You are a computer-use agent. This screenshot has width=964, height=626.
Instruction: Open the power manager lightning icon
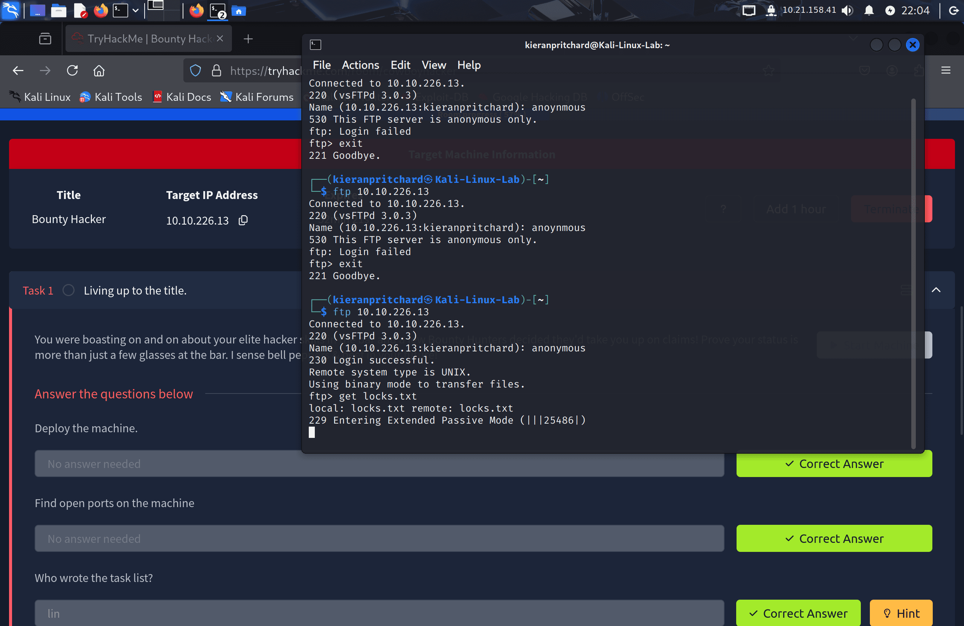coord(890,11)
